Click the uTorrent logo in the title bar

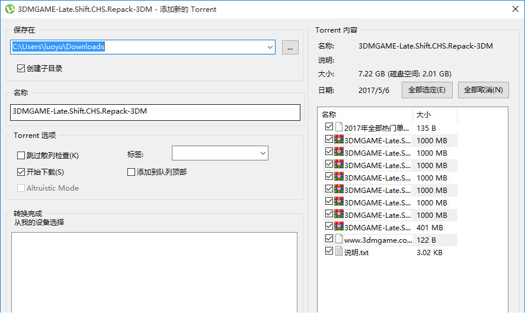[9, 9]
